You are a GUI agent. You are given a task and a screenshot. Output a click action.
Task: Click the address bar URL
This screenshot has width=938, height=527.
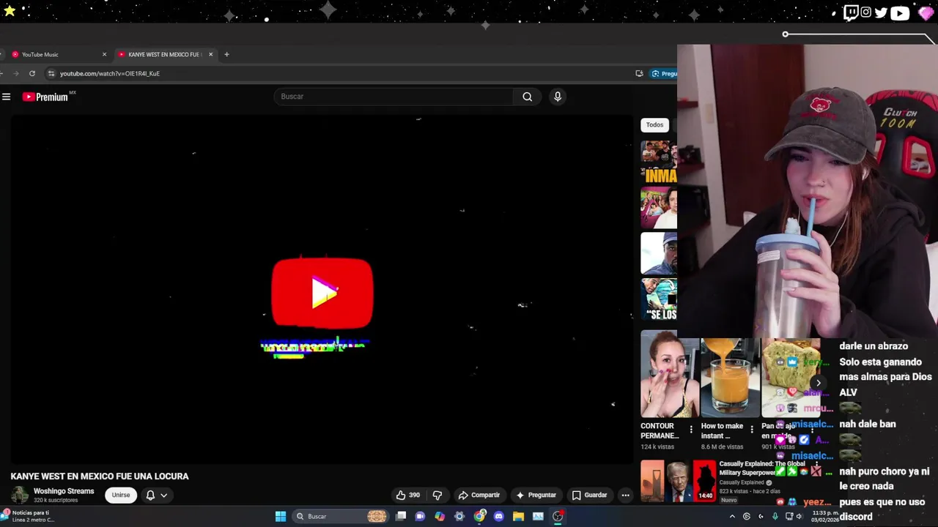click(110, 73)
